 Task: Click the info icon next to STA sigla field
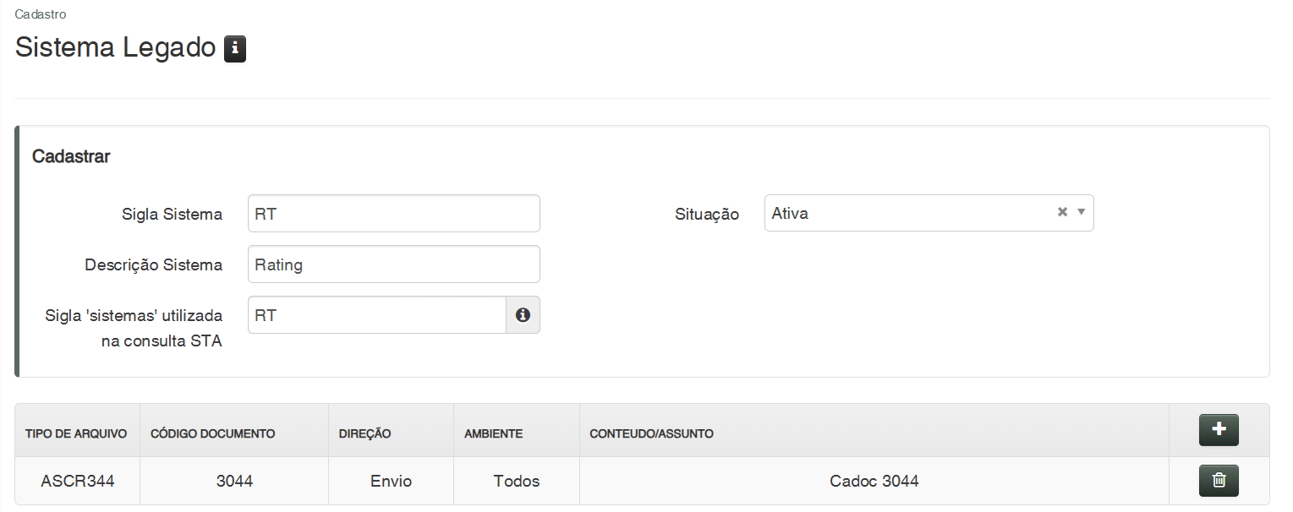tap(523, 315)
